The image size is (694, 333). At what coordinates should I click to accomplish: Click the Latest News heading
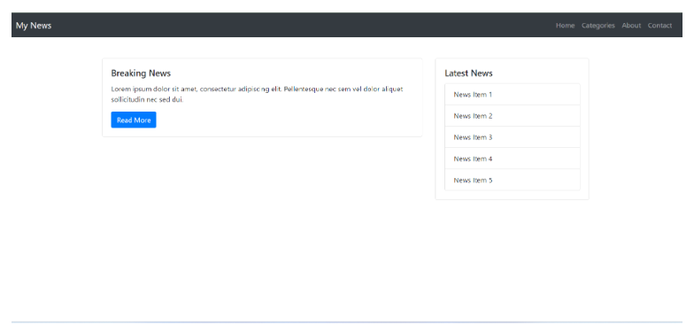(468, 73)
